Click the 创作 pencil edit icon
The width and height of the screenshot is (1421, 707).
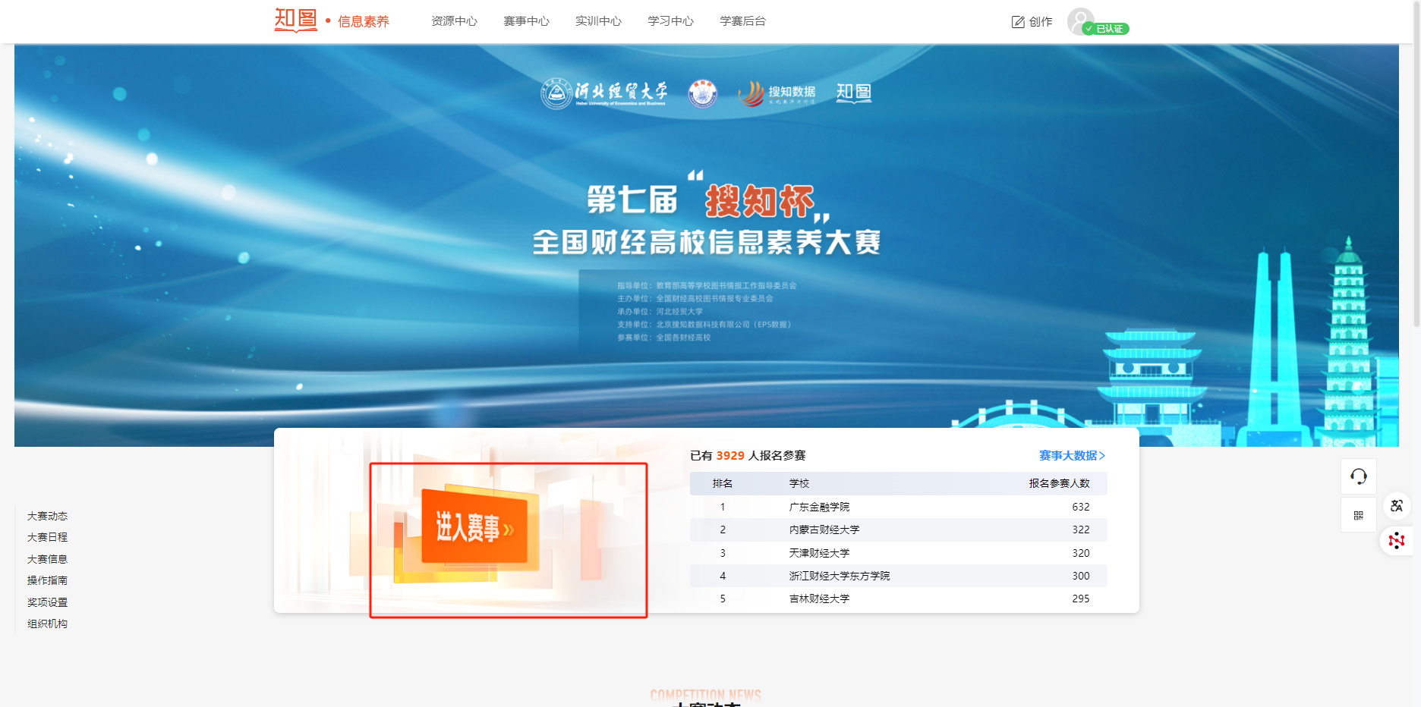coord(1018,22)
